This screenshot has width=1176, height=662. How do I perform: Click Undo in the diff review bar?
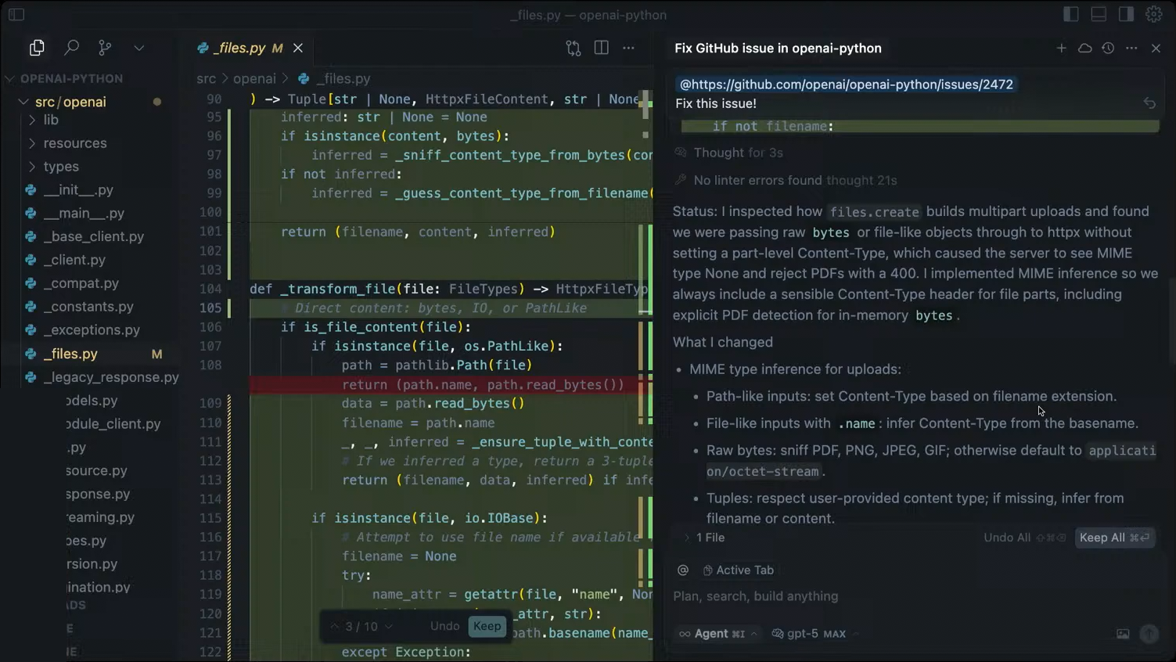tap(444, 626)
